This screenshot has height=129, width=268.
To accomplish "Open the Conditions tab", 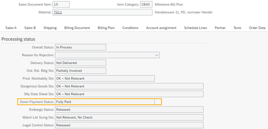I will pyautogui.click(x=130, y=28).
